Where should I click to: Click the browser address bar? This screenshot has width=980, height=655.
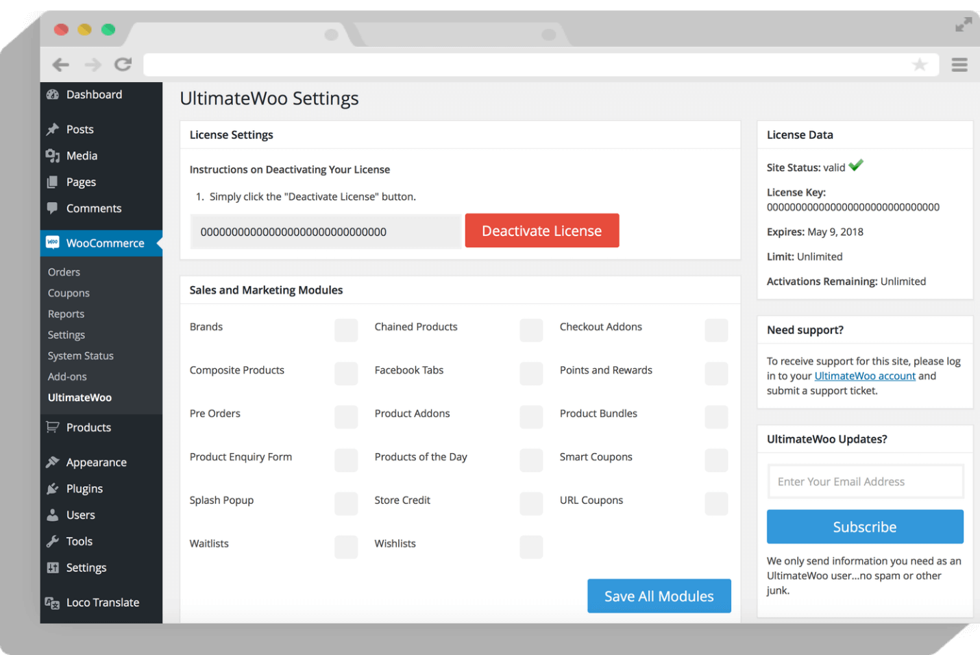coord(540,64)
